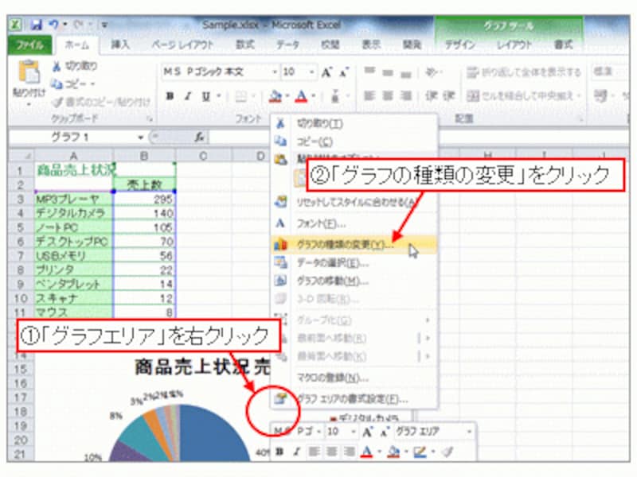Click decrease indent icon in ribbon

pyautogui.click(x=431, y=95)
